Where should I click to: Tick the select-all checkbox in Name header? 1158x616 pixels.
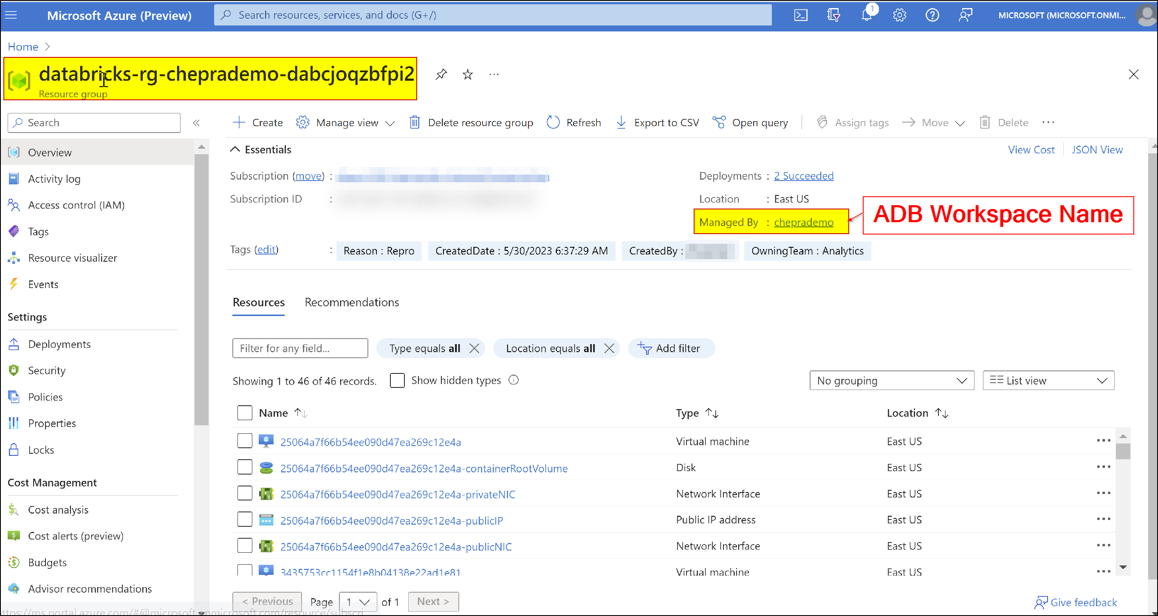click(x=245, y=413)
